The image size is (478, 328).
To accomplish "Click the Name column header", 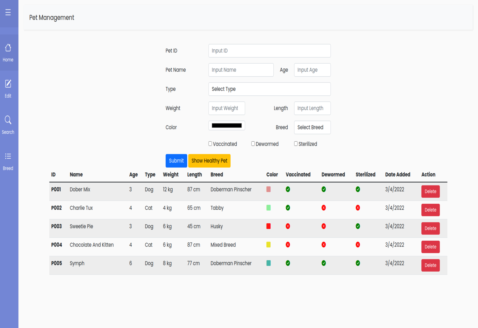I will pyautogui.click(x=76, y=175).
